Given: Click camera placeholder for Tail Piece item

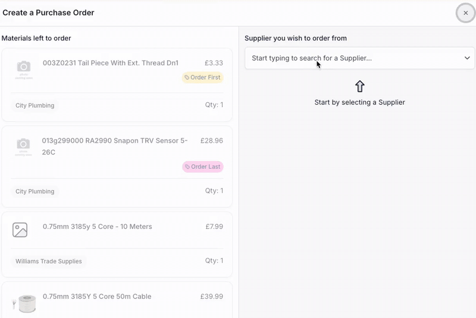Looking at the screenshot, I should click(x=24, y=69).
